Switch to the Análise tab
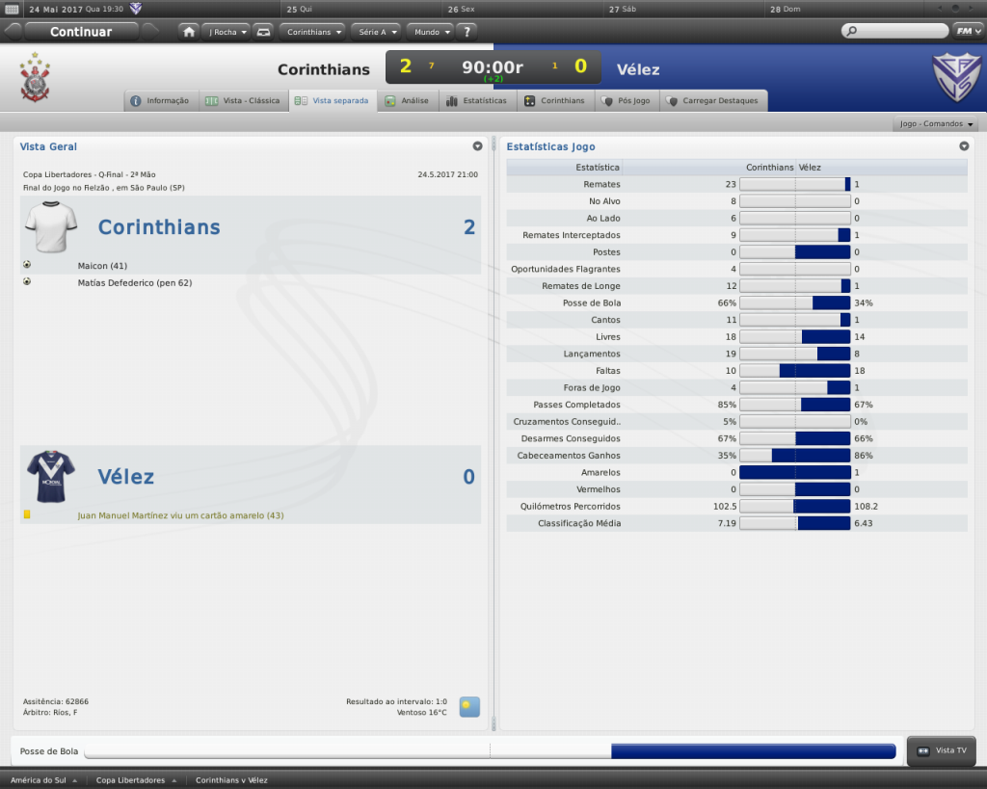Screen dimensions: 987x789 [x=408, y=100]
